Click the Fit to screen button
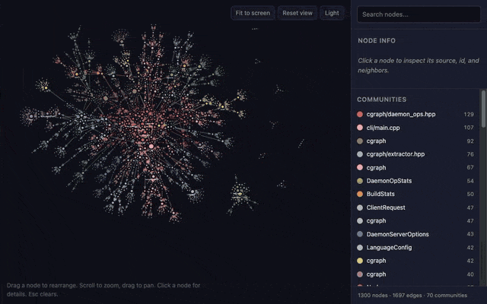Viewport: 487px width, 304px height. tap(253, 13)
